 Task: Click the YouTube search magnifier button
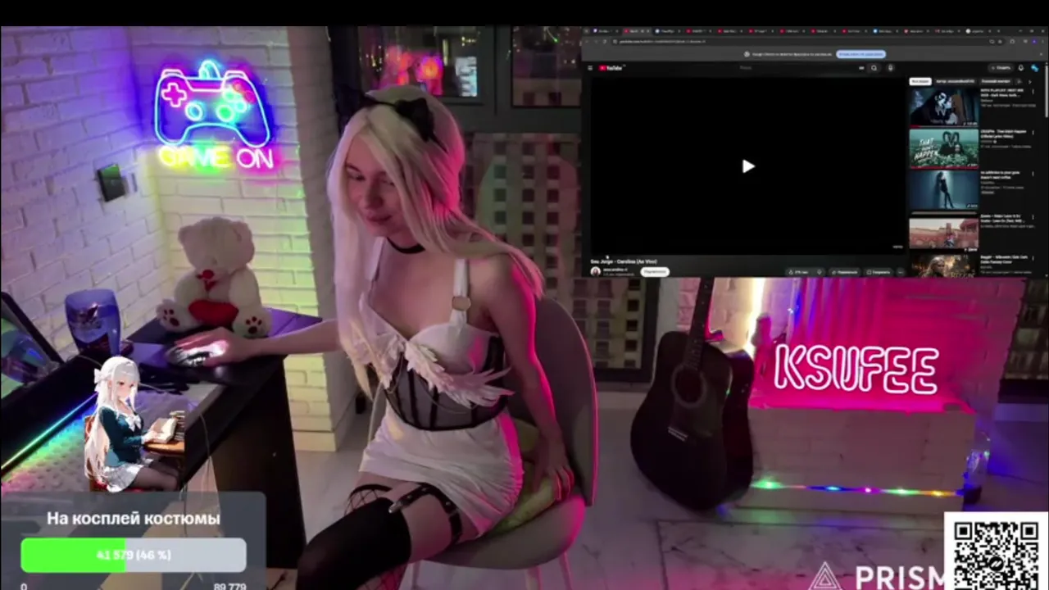tap(874, 68)
